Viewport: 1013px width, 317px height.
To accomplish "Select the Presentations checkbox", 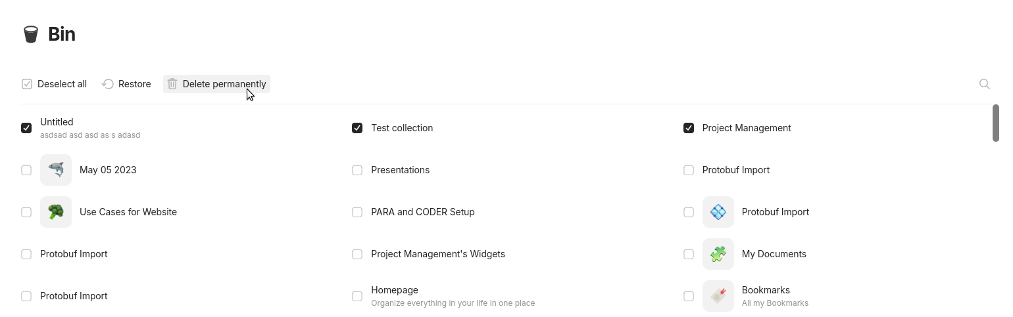I will (357, 170).
